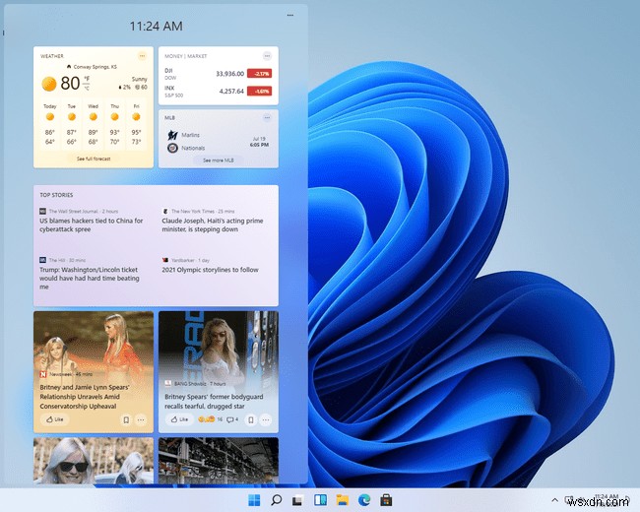The height and width of the screenshot is (512, 640).
Task: Open US blames hackers tied to China headline
Action: [91, 224]
